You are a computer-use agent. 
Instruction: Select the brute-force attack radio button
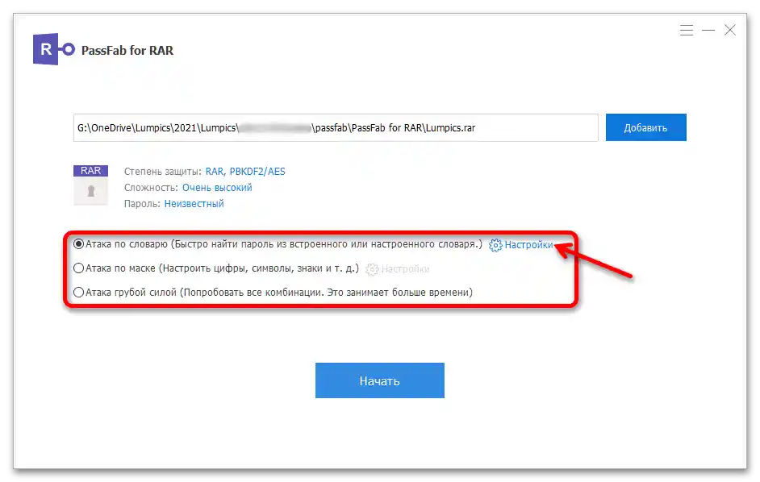(x=78, y=292)
